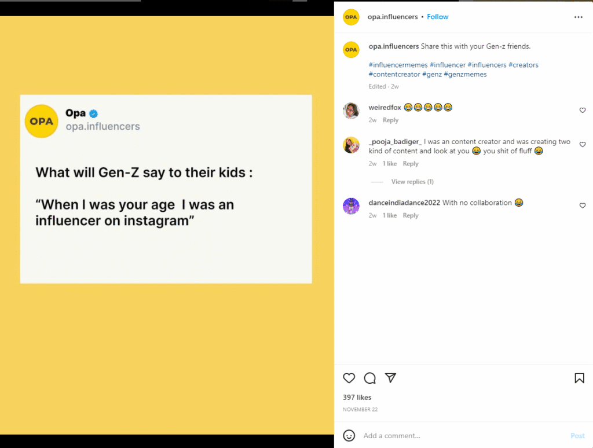The width and height of the screenshot is (593, 448).
Task: Open weiredfox's profile avatar
Action: click(352, 111)
